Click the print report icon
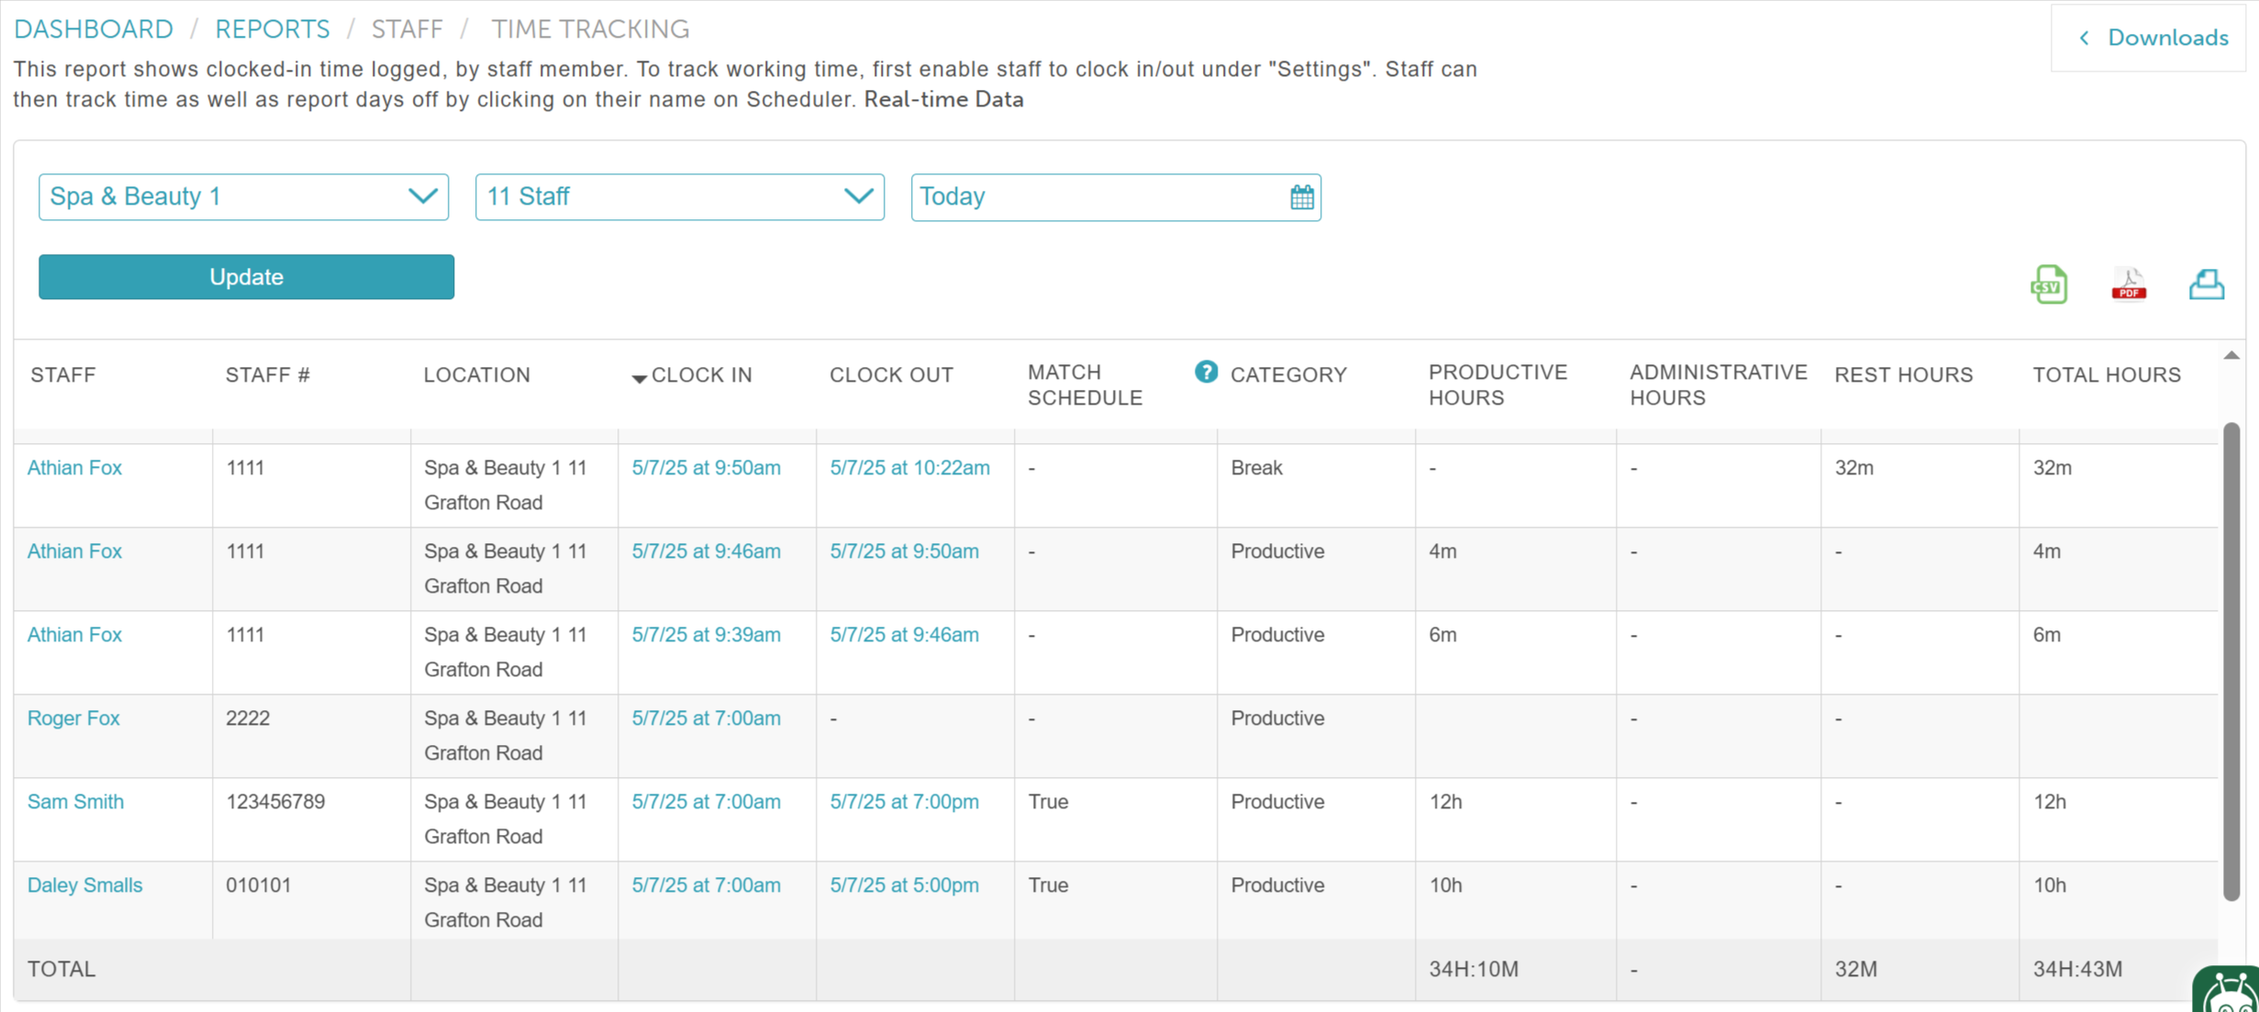The width and height of the screenshot is (2259, 1012). tap(2206, 284)
